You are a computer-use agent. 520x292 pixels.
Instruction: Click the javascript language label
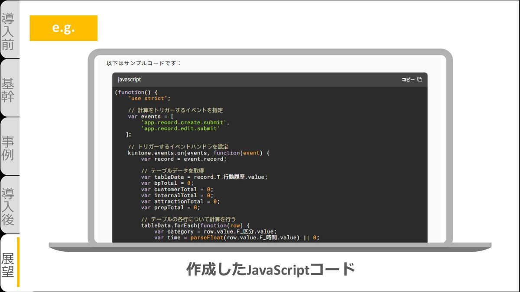(129, 80)
